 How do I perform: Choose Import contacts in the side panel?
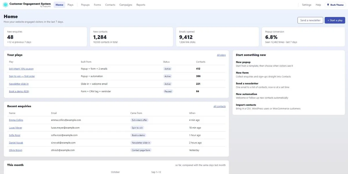pos(246,105)
